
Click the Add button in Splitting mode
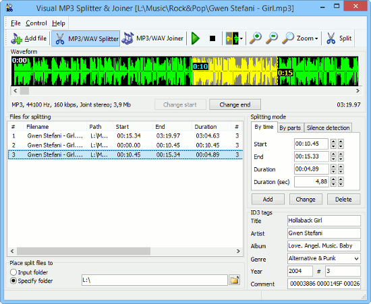click(268, 200)
